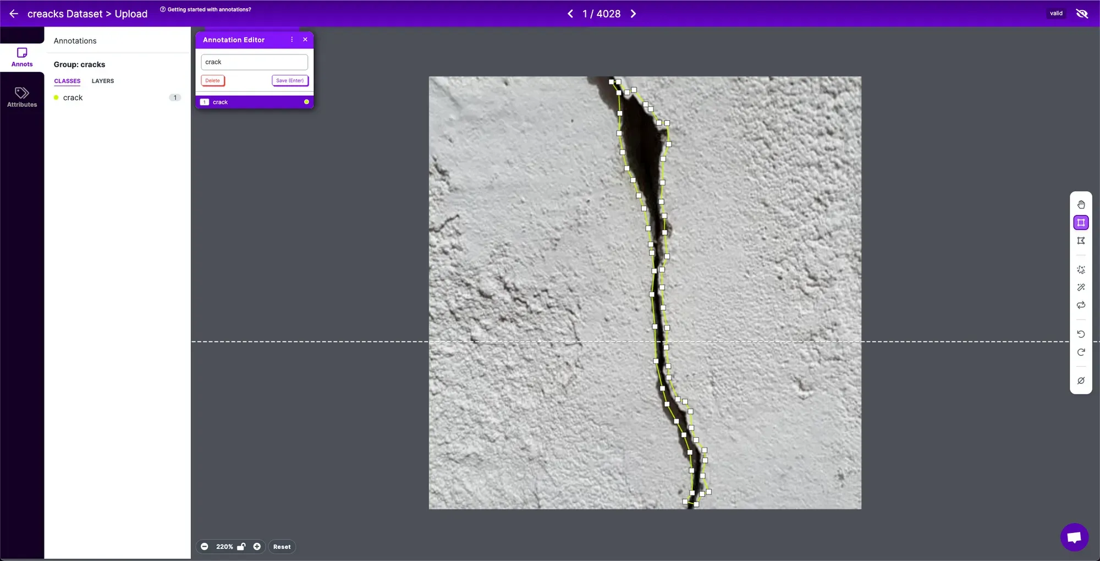
Task: Go to the previous image
Action: coord(570,14)
